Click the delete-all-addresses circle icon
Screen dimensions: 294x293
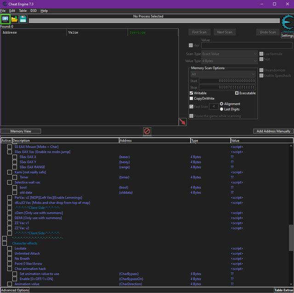click(147, 131)
